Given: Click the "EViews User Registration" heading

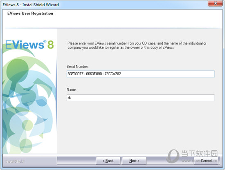Looking at the screenshot, I should pyautogui.click(x=30, y=13).
